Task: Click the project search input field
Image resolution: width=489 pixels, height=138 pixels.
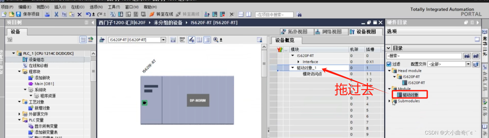Action: tap(274, 15)
